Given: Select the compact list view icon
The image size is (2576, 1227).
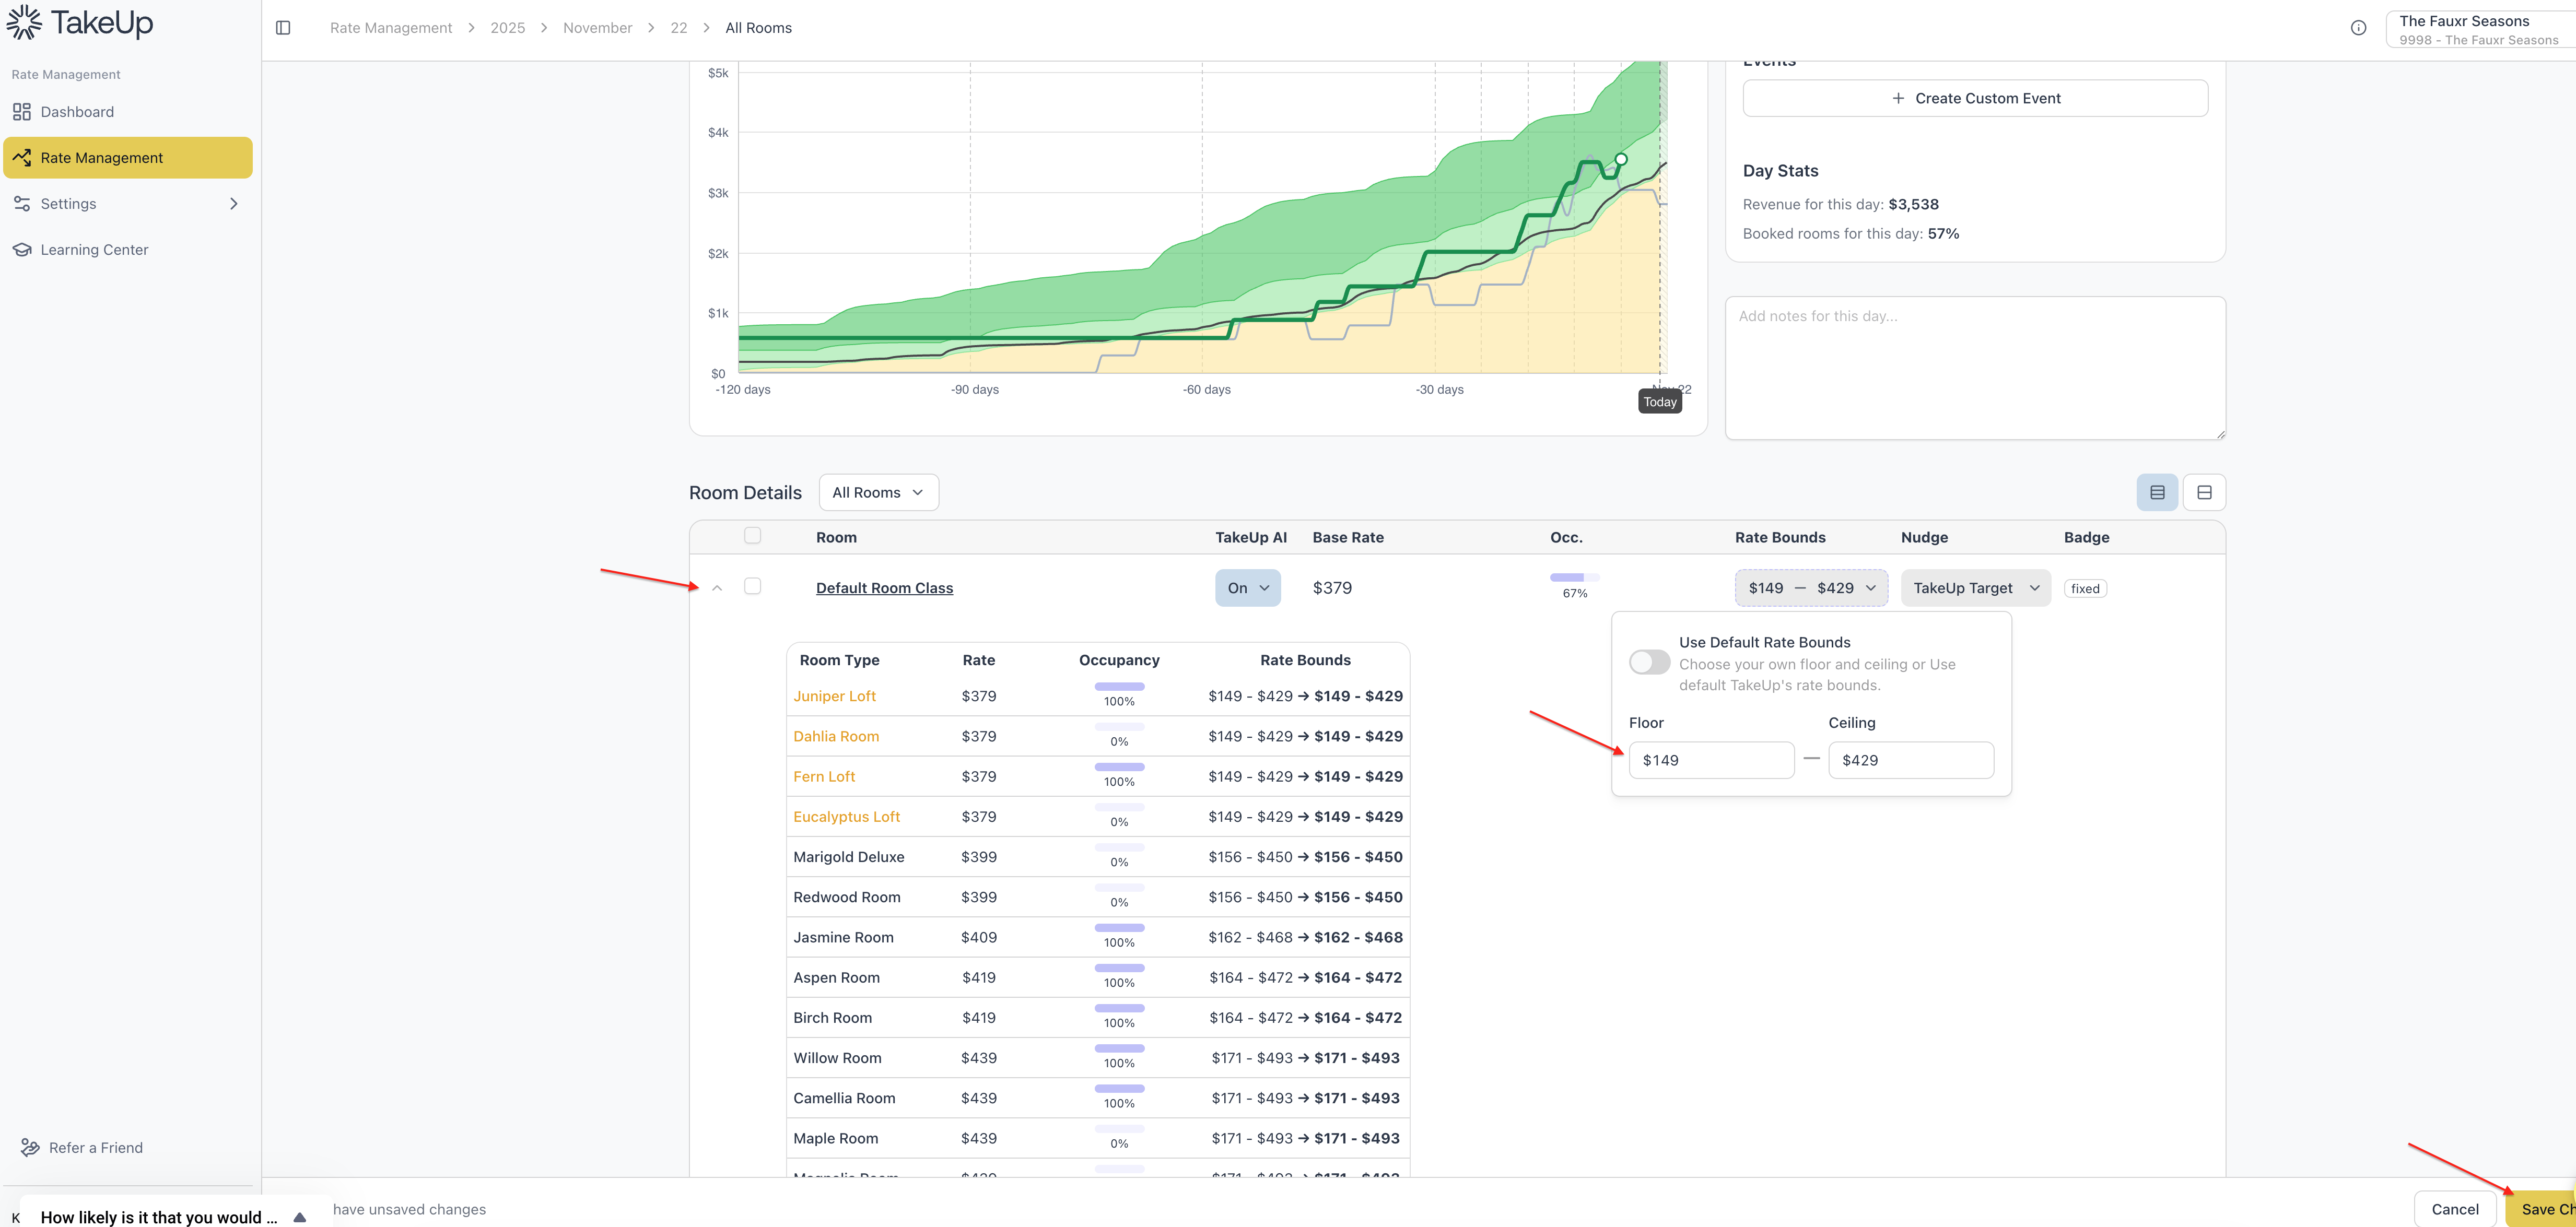Looking at the screenshot, I should point(2157,492).
